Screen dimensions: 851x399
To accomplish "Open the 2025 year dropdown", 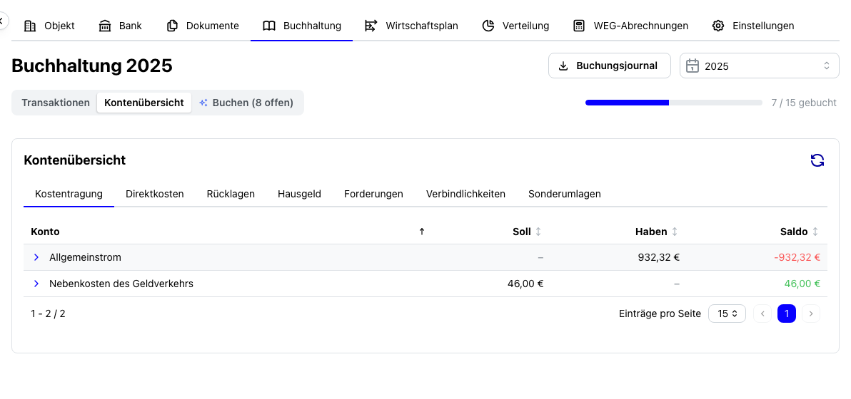I will tap(760, 66).
